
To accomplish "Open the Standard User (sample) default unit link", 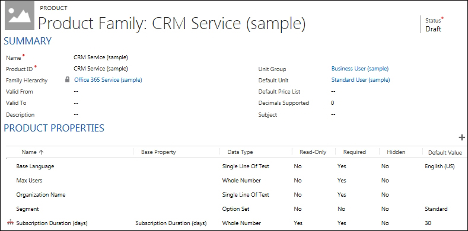I will coord(361,80).
